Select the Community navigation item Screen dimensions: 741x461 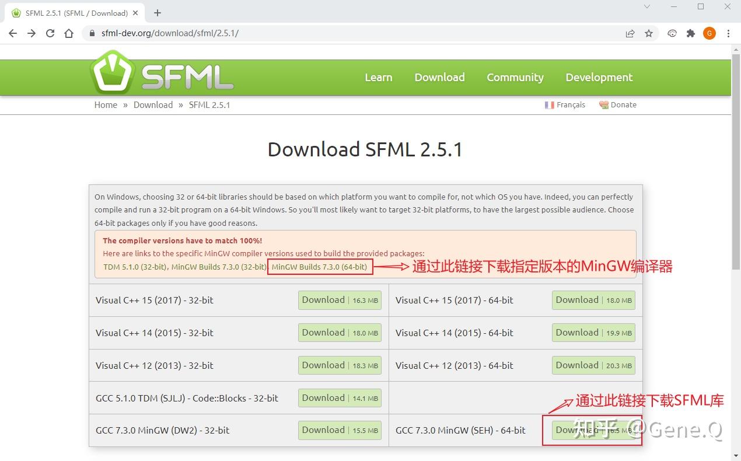click(x=515, y=77)
